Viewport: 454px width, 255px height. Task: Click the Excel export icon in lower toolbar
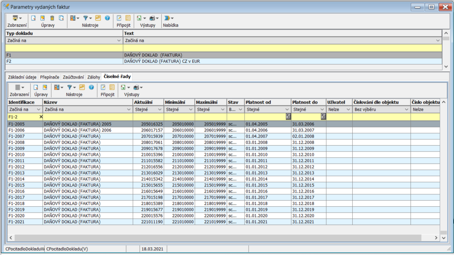click(x=123, y=87)
